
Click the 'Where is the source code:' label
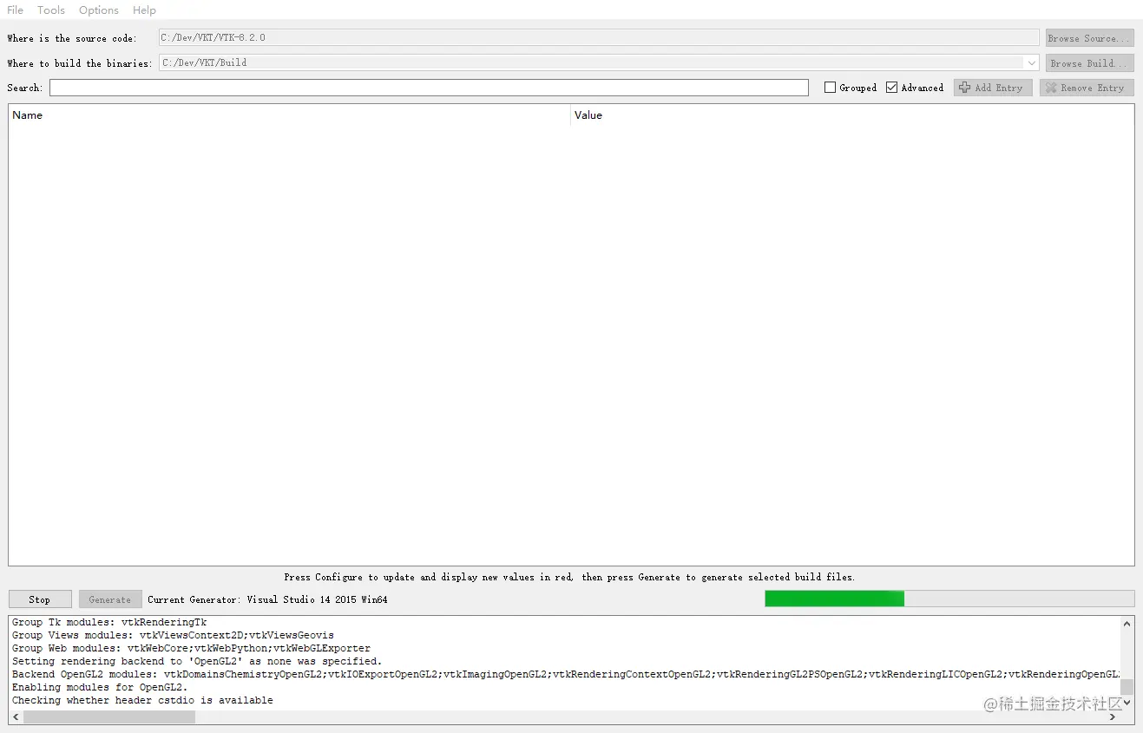72,38
